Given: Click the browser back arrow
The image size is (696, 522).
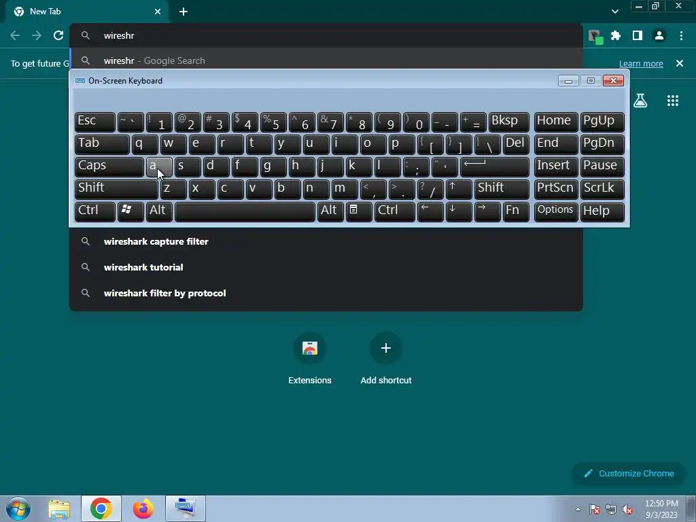Looking at the screenshot, I should pyautogui.click(x=15, y=35).
